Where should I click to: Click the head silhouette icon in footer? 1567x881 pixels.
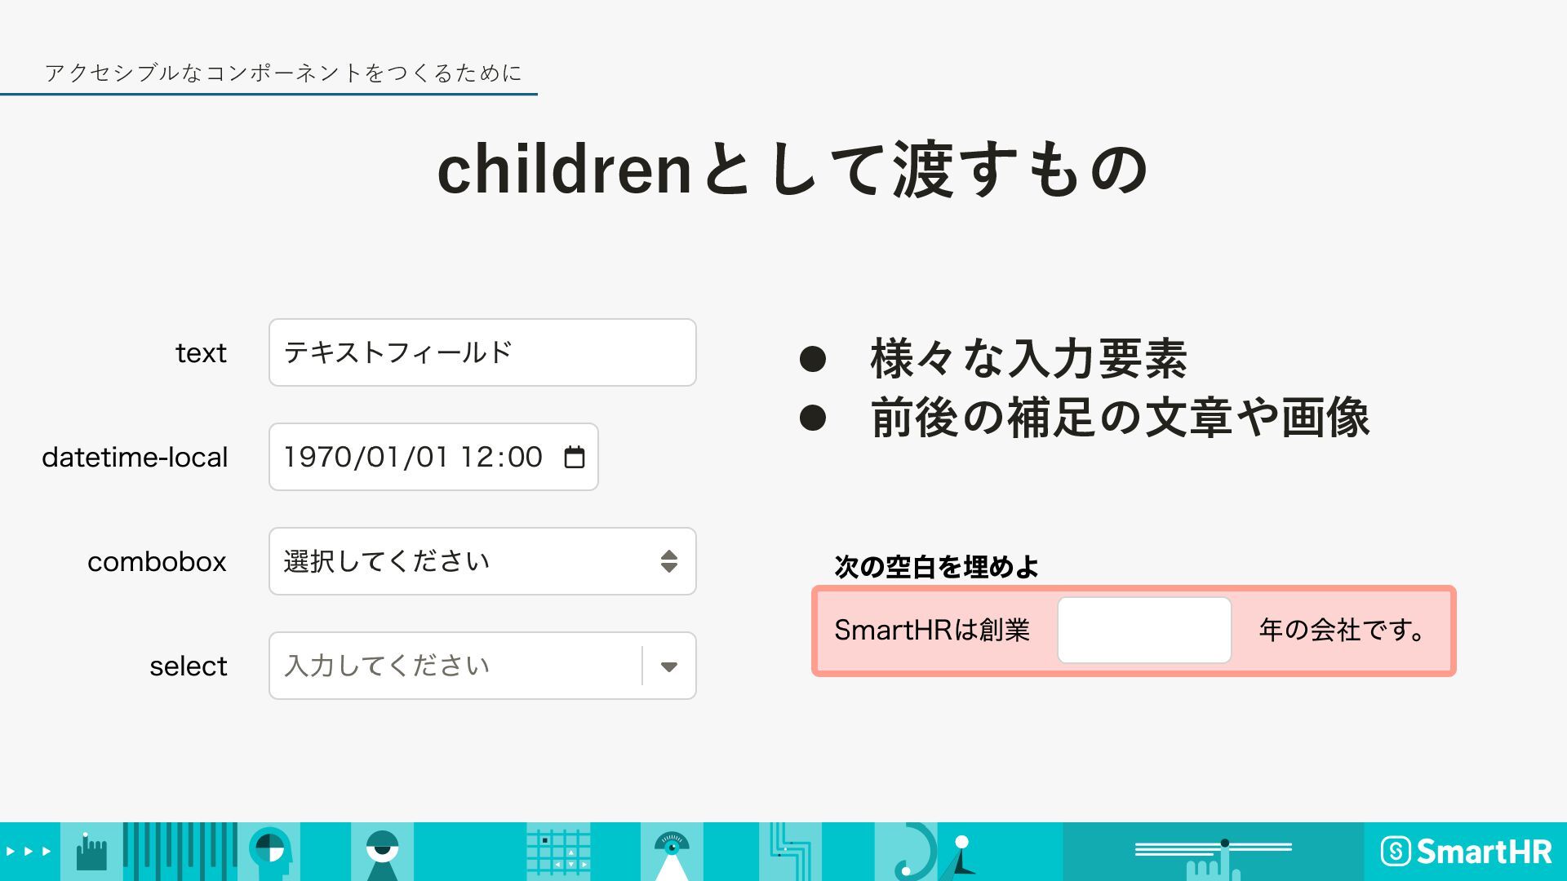pyautogui.click(x=270, y=852)
